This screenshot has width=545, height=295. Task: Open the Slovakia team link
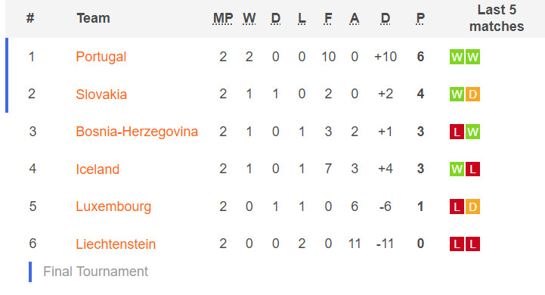[x=101, y=95]
